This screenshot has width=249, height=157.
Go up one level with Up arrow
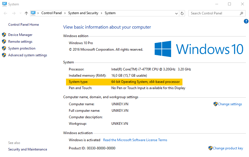point(26,13)
